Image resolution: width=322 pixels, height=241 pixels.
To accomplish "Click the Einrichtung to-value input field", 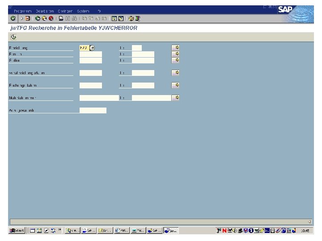I will (137, 48).
